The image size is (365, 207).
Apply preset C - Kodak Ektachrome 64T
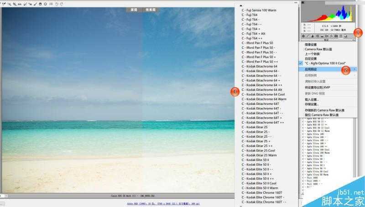click(x=260, y=104)
